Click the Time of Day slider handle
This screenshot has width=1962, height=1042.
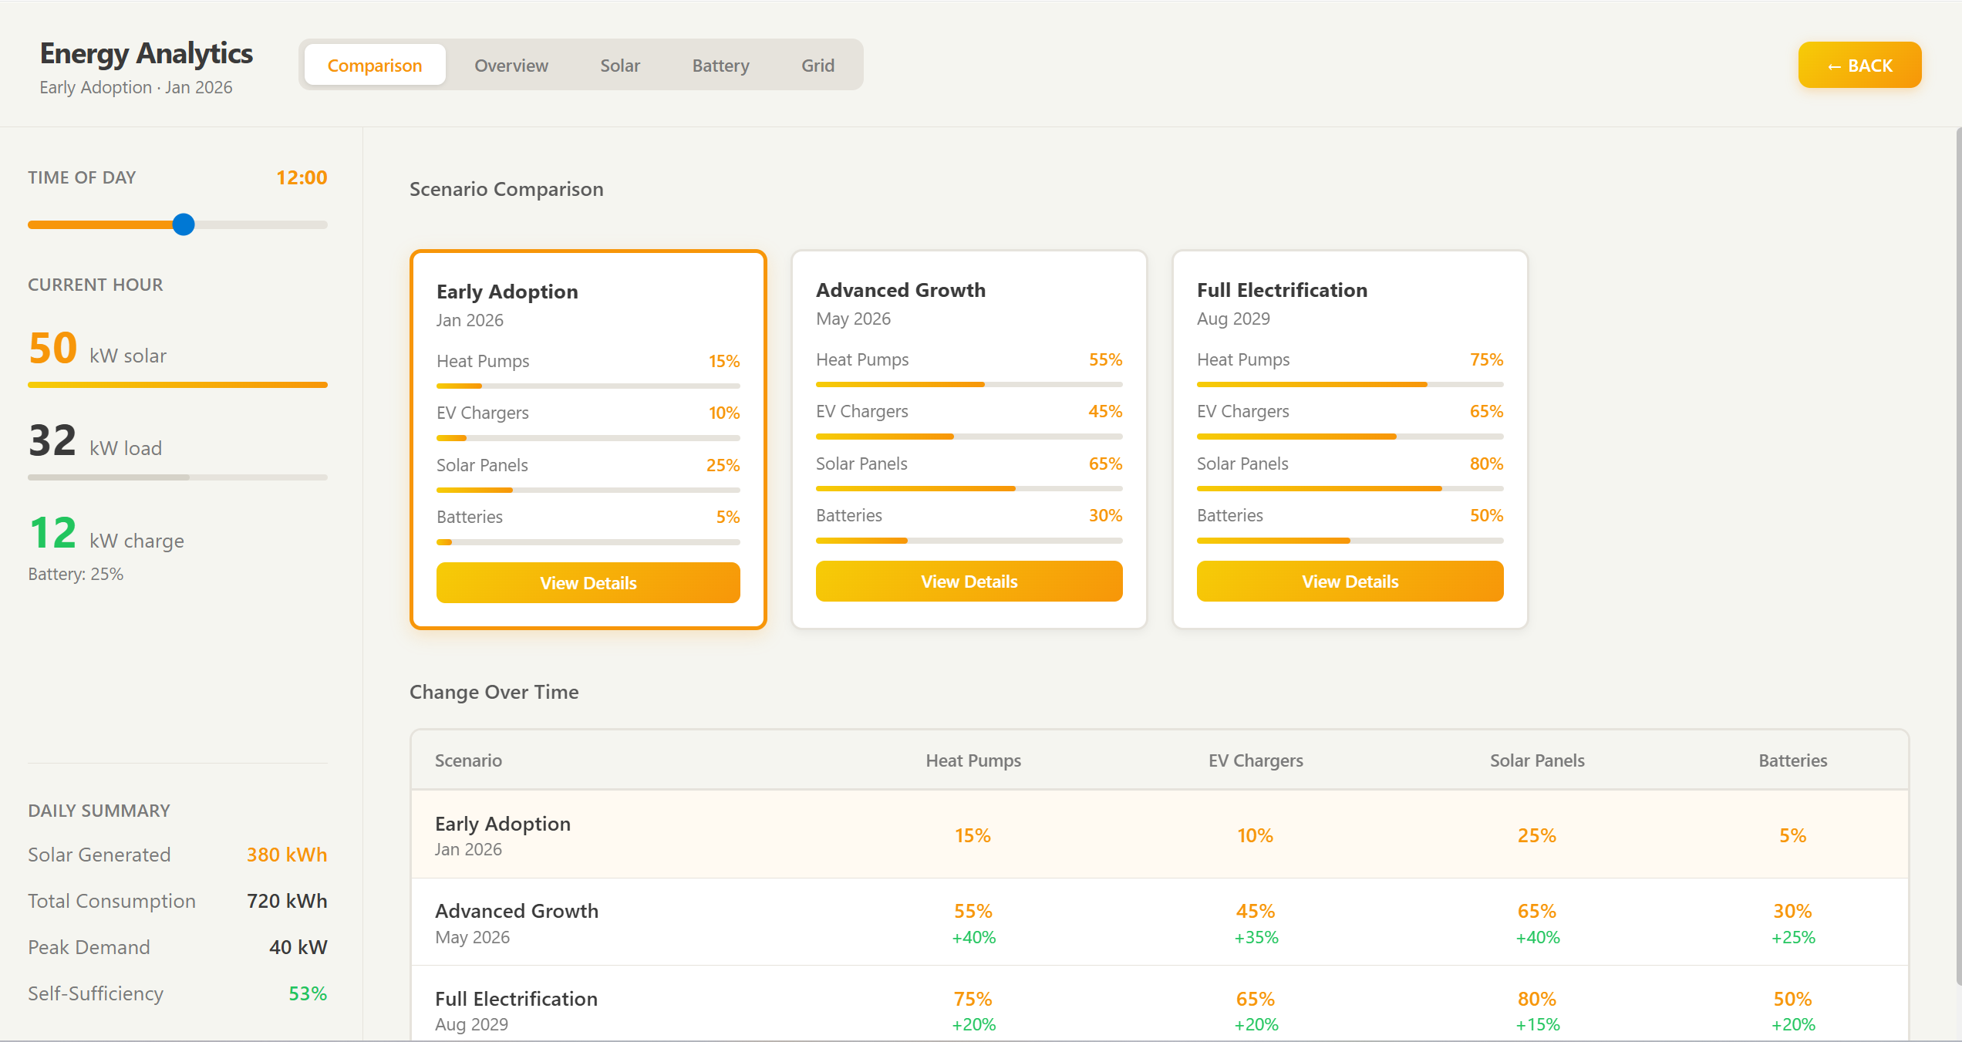pyautogui.click(x=184, y=224)
